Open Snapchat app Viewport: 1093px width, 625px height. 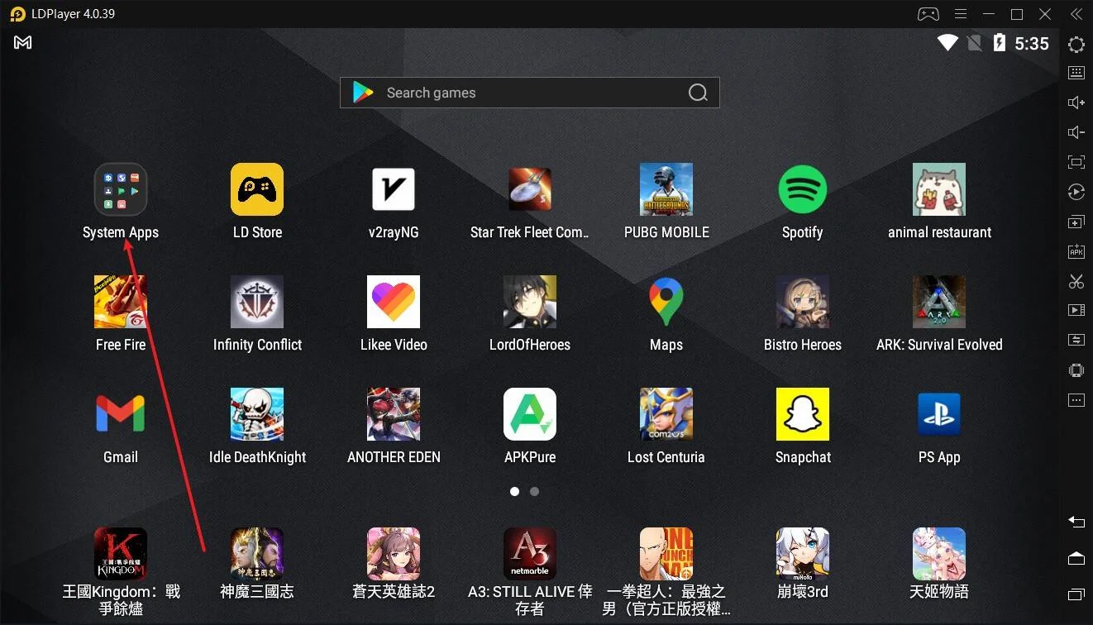[803, 414]
